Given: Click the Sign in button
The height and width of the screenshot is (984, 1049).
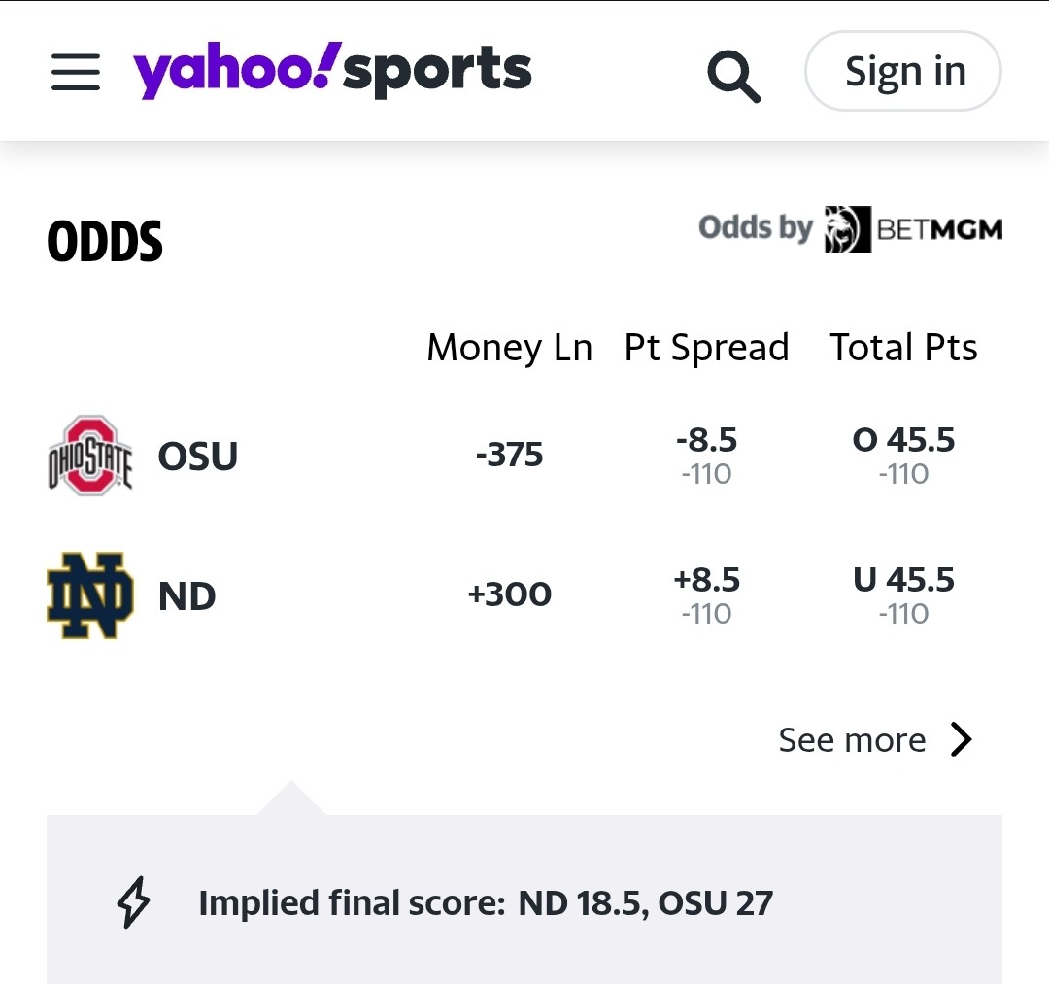Looking at the screenshot, I should pos(902,70).
